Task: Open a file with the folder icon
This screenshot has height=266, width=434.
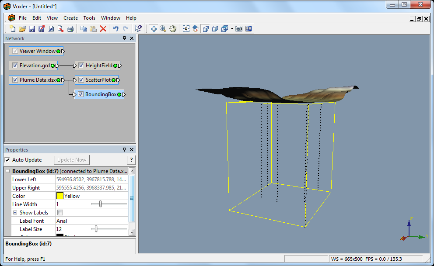Action: click(22, 28)
